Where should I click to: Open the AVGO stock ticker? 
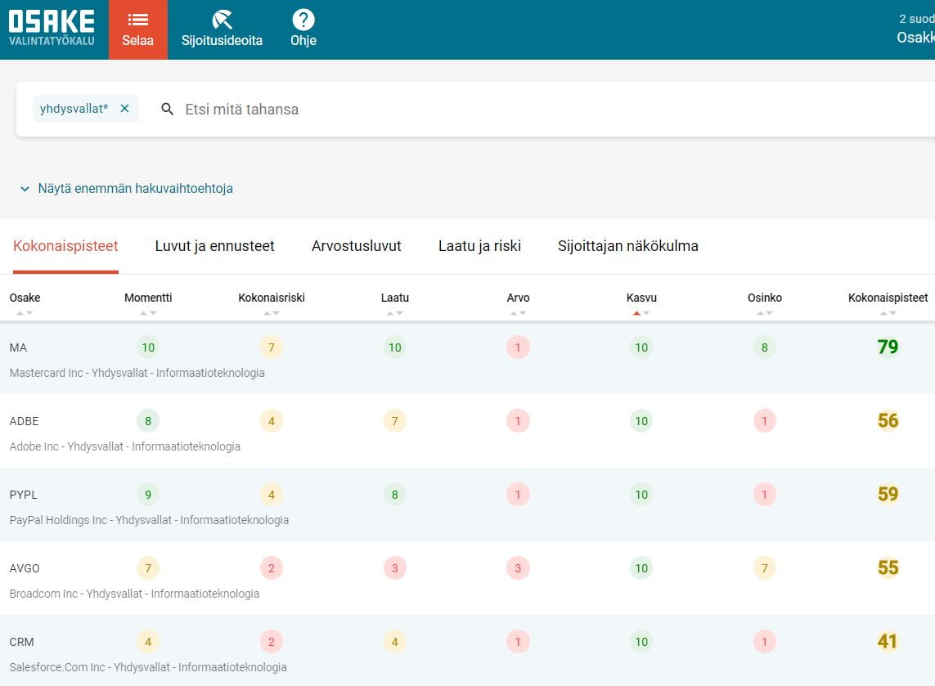(25, 568)
